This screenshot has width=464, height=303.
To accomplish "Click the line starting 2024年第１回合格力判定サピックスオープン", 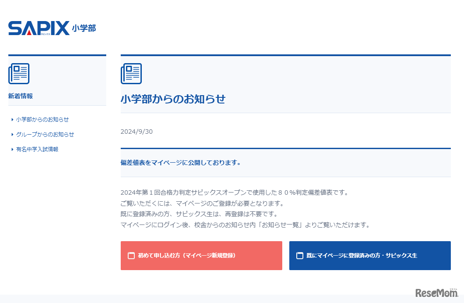I will (235, 192).
